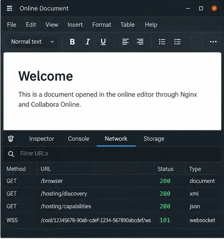
Task: Maximize the Online Document window
Action: click(x=201, y=8)
